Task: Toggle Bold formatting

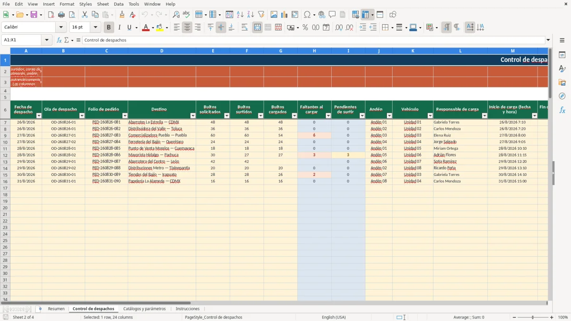Action: point(109,28)
